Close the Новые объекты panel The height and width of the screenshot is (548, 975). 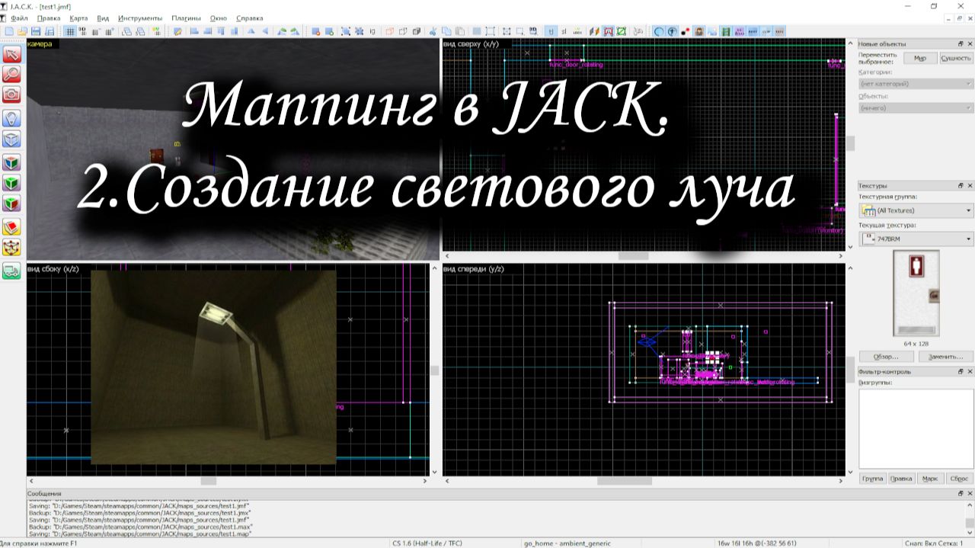(x=970, y=43)
